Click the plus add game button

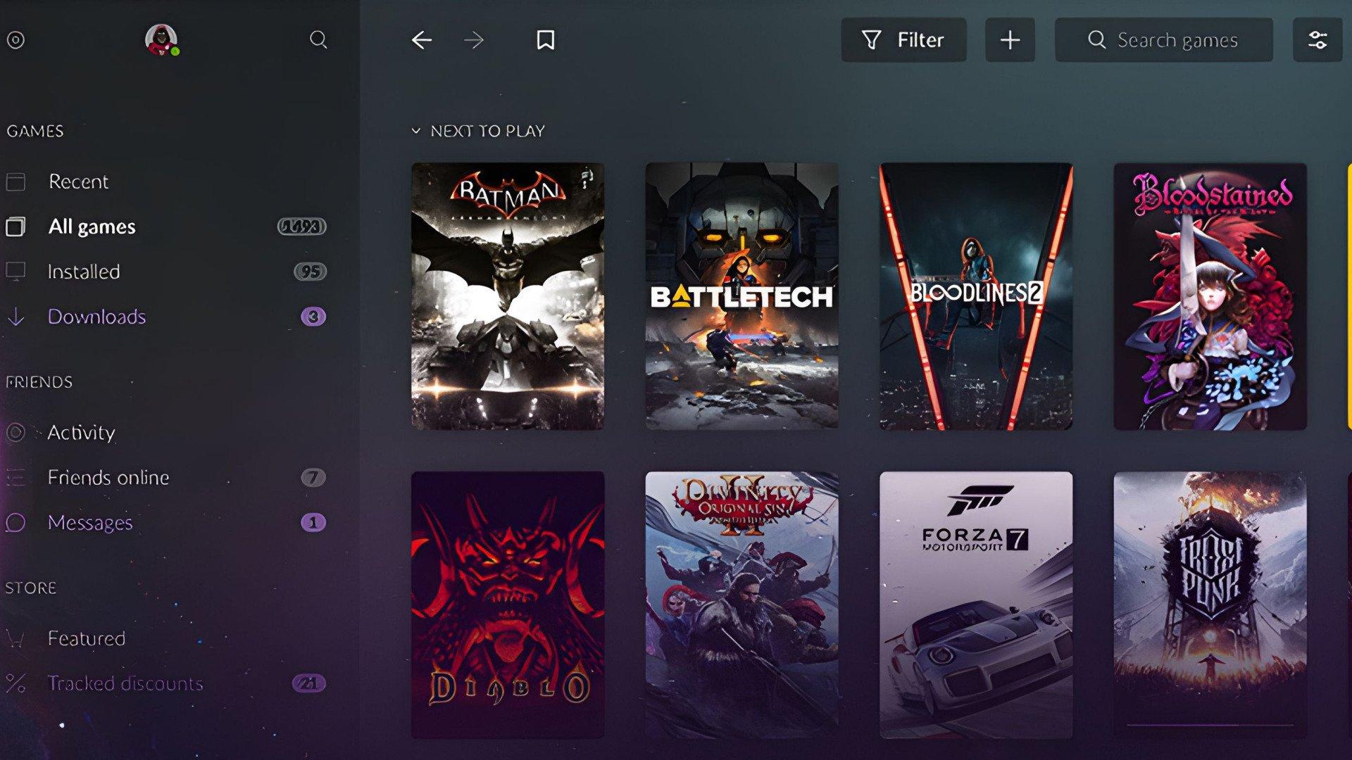[x=1010, y=40]
